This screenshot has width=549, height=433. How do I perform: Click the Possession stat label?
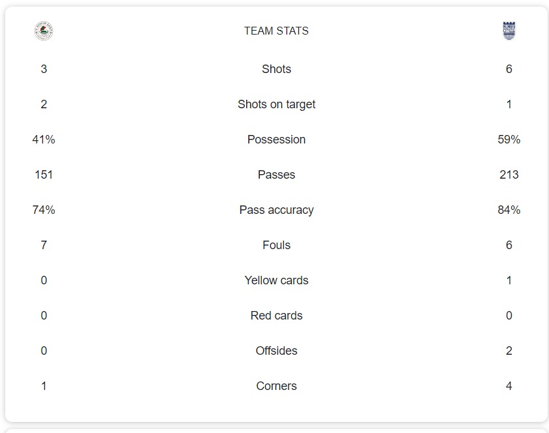[276, 140]
